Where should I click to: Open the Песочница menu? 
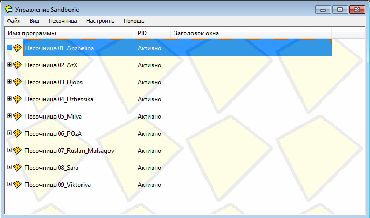point(63,21)
